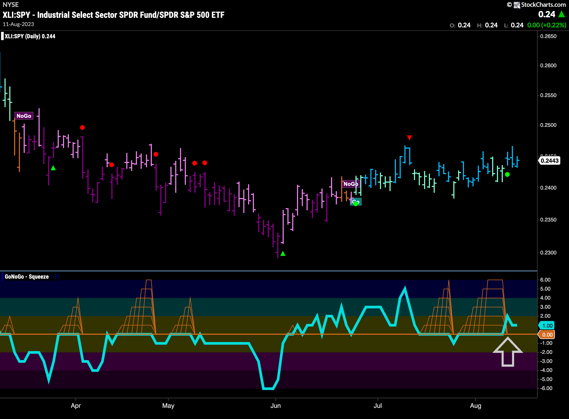Select the NoGo label in late June
The image size is (569, 419).
351,184
